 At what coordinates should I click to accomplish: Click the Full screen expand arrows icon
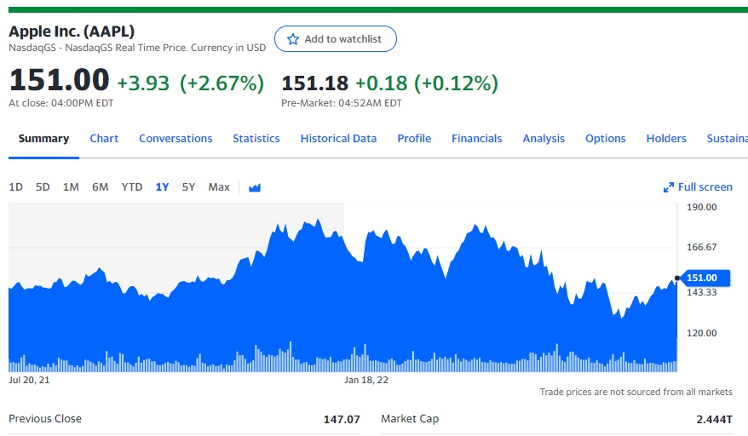pos(669,187)
